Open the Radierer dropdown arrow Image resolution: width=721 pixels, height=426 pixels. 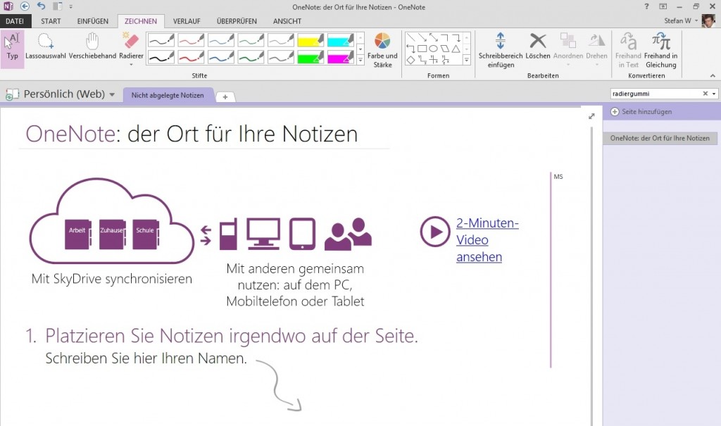[132, 65]
